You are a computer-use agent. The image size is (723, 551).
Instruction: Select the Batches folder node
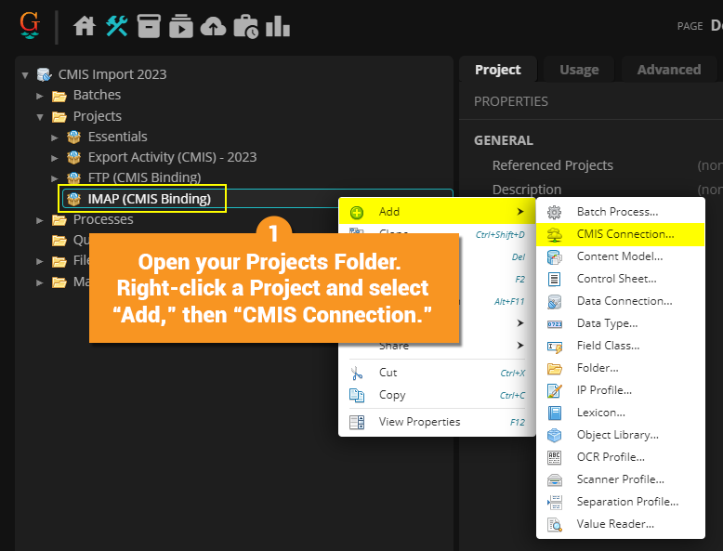coord(97,95)
